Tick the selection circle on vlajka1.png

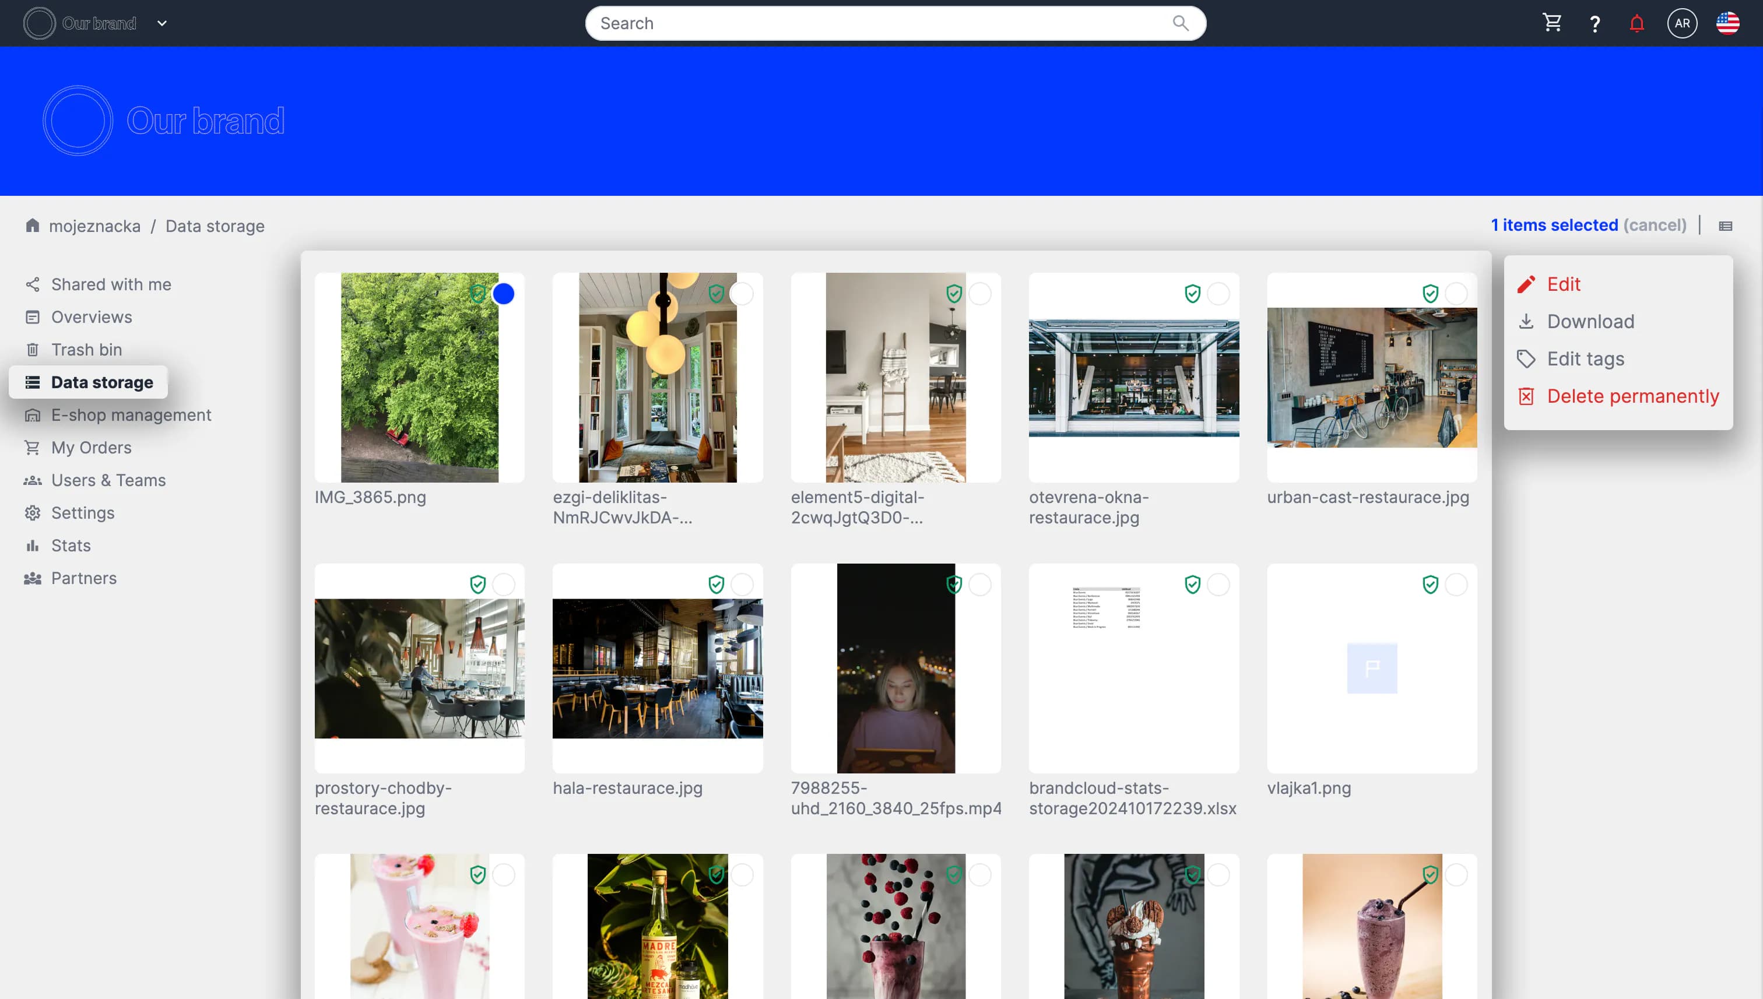pyautogui.click(x=1456, y=585)
